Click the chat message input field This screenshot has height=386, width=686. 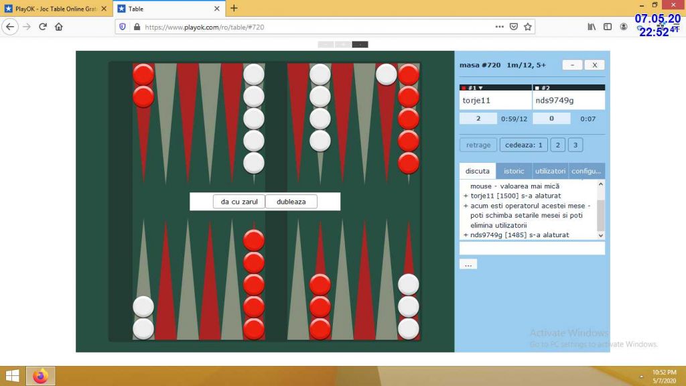click(x=532, y=249)
